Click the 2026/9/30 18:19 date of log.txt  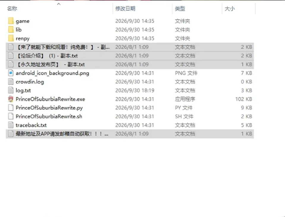pyautogui.click(x=135, y=91)
